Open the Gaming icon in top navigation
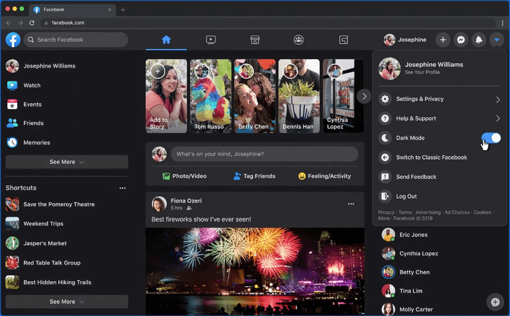 (343, 39)
